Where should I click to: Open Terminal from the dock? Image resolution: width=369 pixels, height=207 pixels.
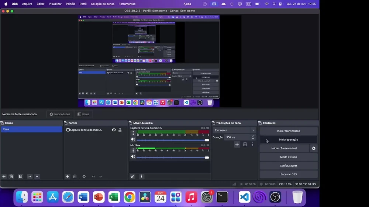coord(222,197)
